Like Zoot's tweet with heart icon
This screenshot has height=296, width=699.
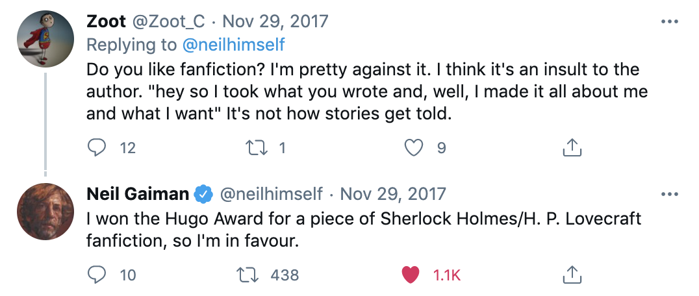coord(414,148)
